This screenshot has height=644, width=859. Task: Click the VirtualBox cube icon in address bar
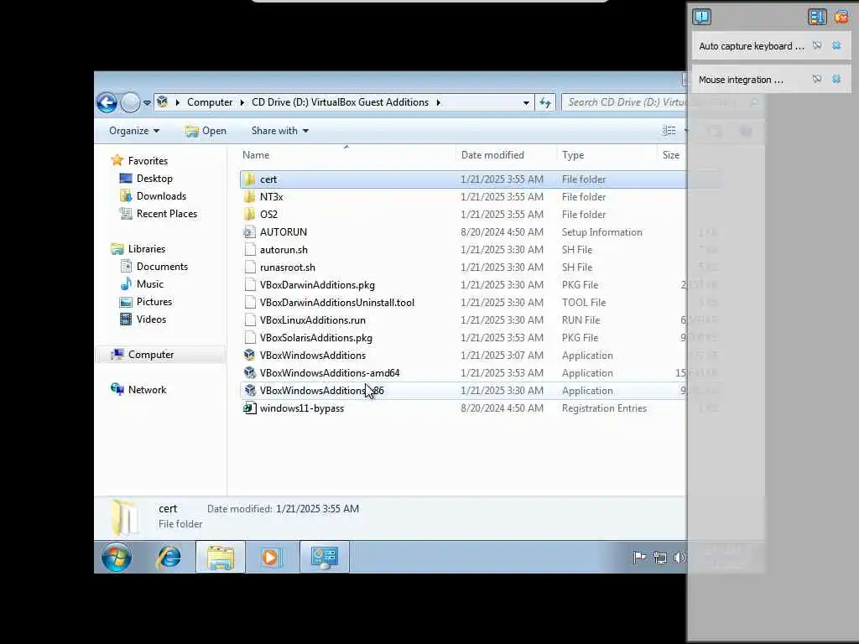162,101
